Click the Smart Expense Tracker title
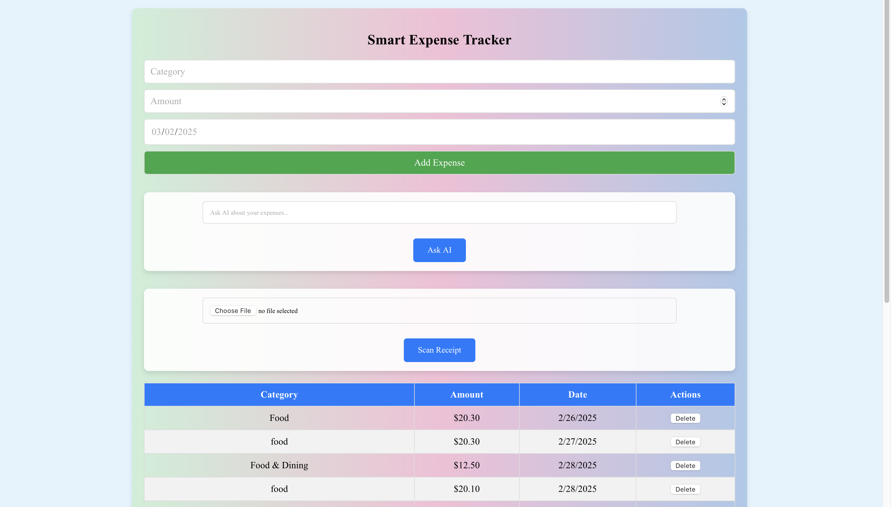Screen dimensions: 891x507 439,39
